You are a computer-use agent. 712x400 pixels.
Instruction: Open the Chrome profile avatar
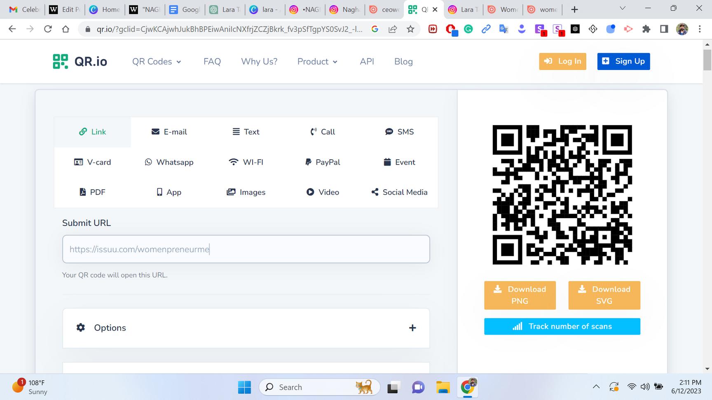click(x=682, y=29)
